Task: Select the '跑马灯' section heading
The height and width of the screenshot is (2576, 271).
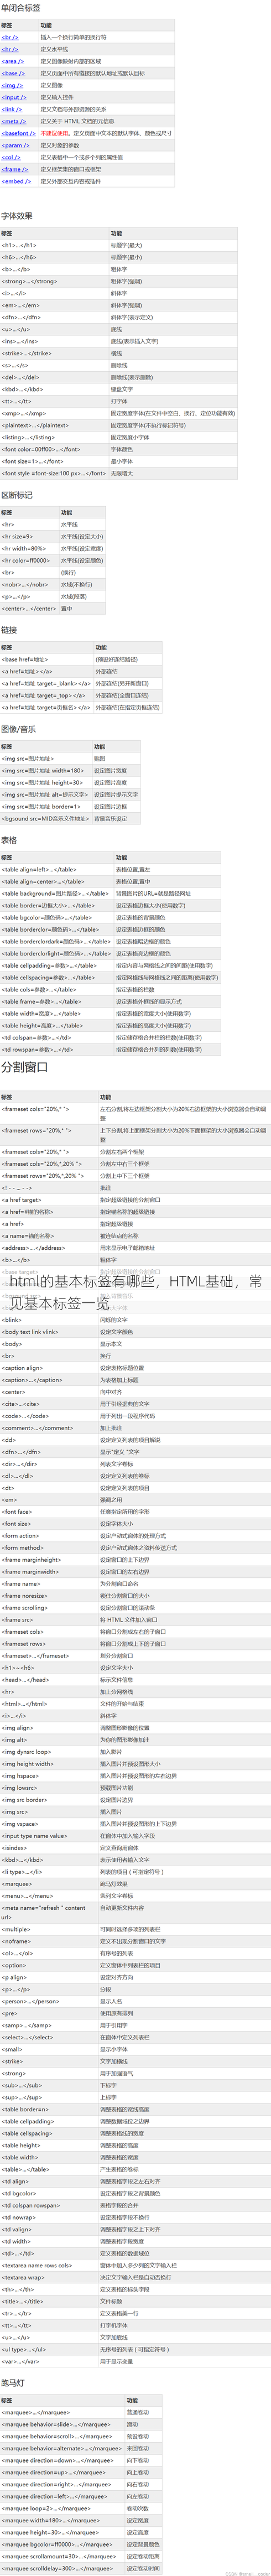Action: coord(13,2382)
